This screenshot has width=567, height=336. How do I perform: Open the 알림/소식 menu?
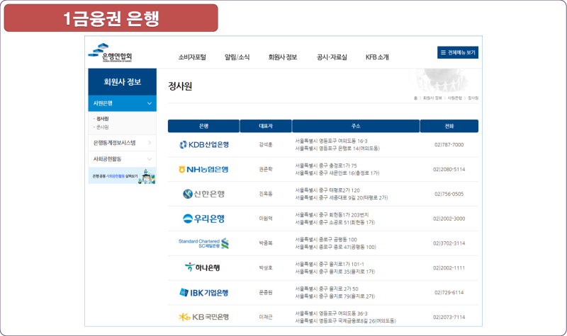click(237, 57)
